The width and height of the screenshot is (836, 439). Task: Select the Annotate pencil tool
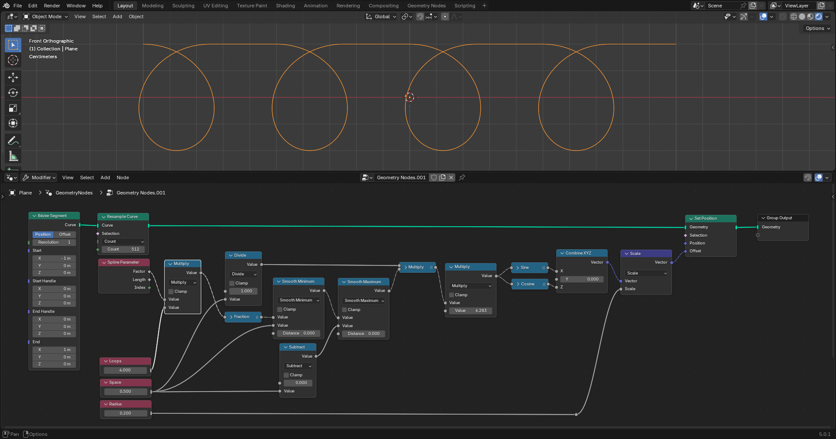point(13,141)
